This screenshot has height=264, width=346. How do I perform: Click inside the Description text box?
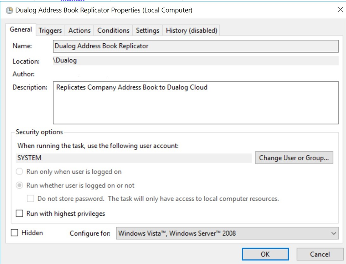coord(196,103)
